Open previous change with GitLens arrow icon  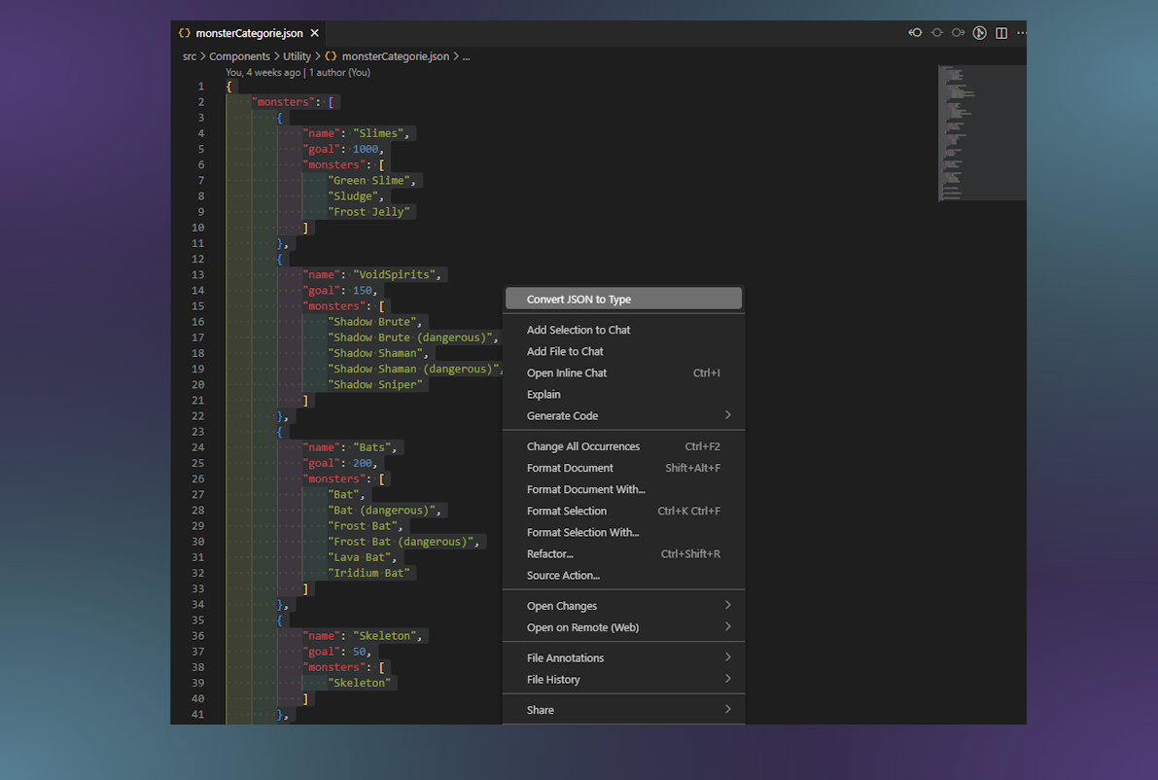[x=915, y=33]
